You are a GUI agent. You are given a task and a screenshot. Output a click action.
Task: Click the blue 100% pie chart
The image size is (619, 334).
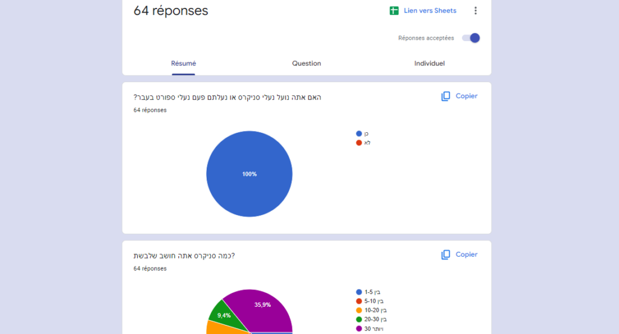(249, 174)
